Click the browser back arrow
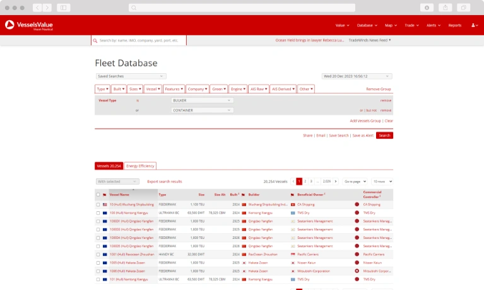This screenshot has width=484, height=290. (37, 8)
